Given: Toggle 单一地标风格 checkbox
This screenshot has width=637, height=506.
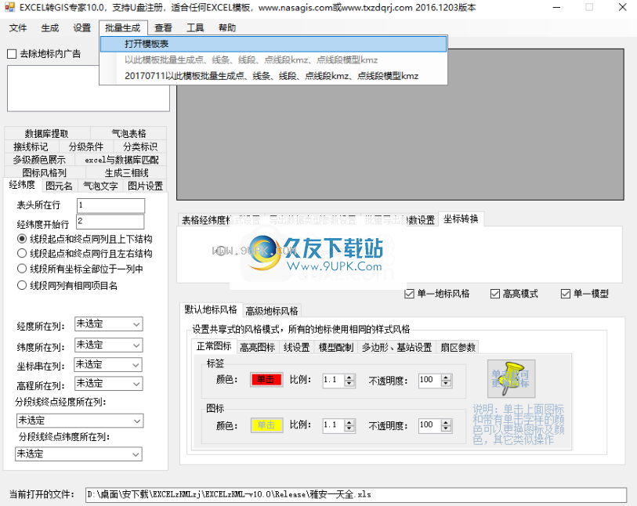Looking at the screenshot, I should point(410,294).
